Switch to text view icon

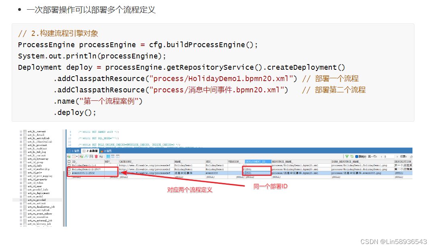click(x=118, y=156)
